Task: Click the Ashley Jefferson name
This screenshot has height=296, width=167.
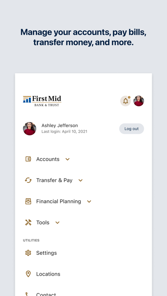Action: (x=60, y=125)
